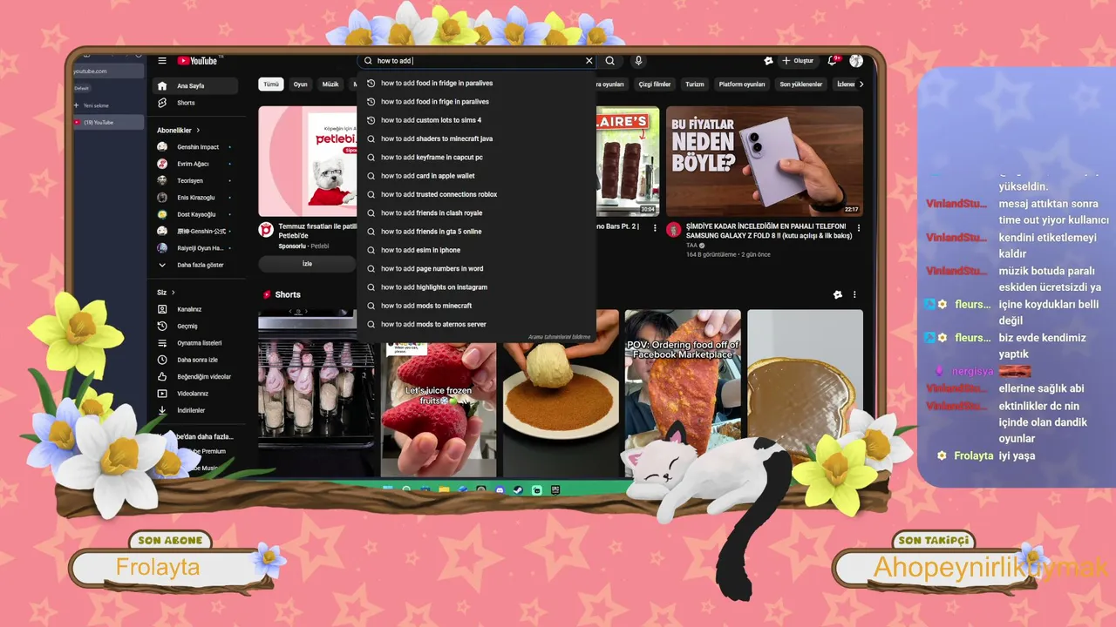The image size is (1116, 627).
Task: Click the sparkle icon on Shorts shelf
Action: (x=838, y=295)
